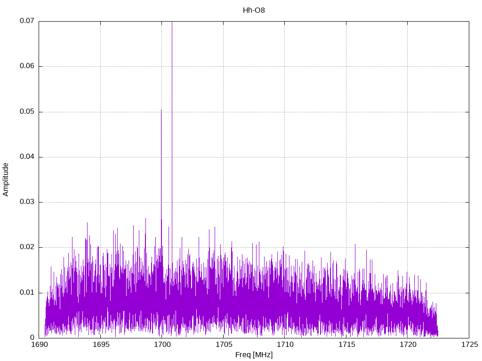The image size is (482, 361).
Task: Select the 0.06 y-axis tick label
Action: 27,66
